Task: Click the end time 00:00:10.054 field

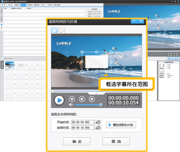Action: (x=83, y=128)
